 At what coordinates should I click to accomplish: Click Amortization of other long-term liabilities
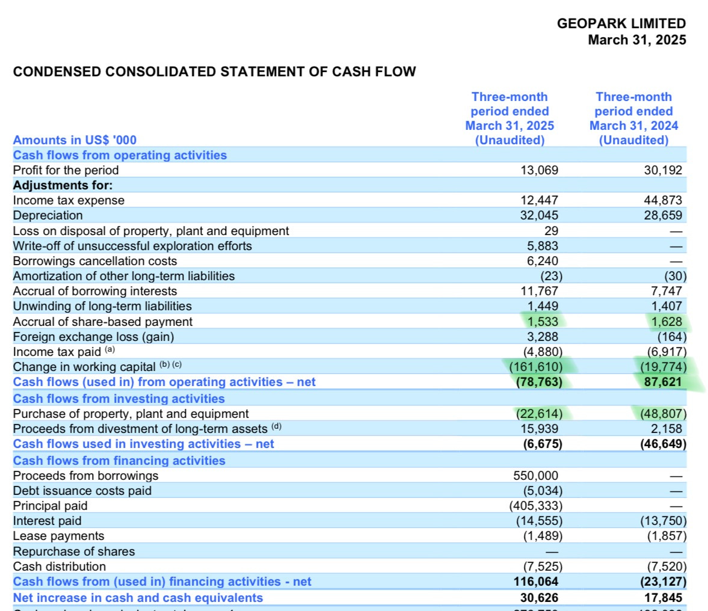[x=124, y=276]
